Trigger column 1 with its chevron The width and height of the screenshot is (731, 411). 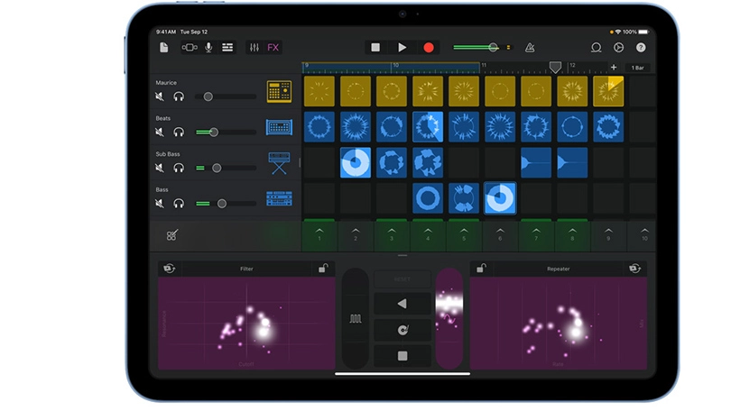click(x=319, y=233)
